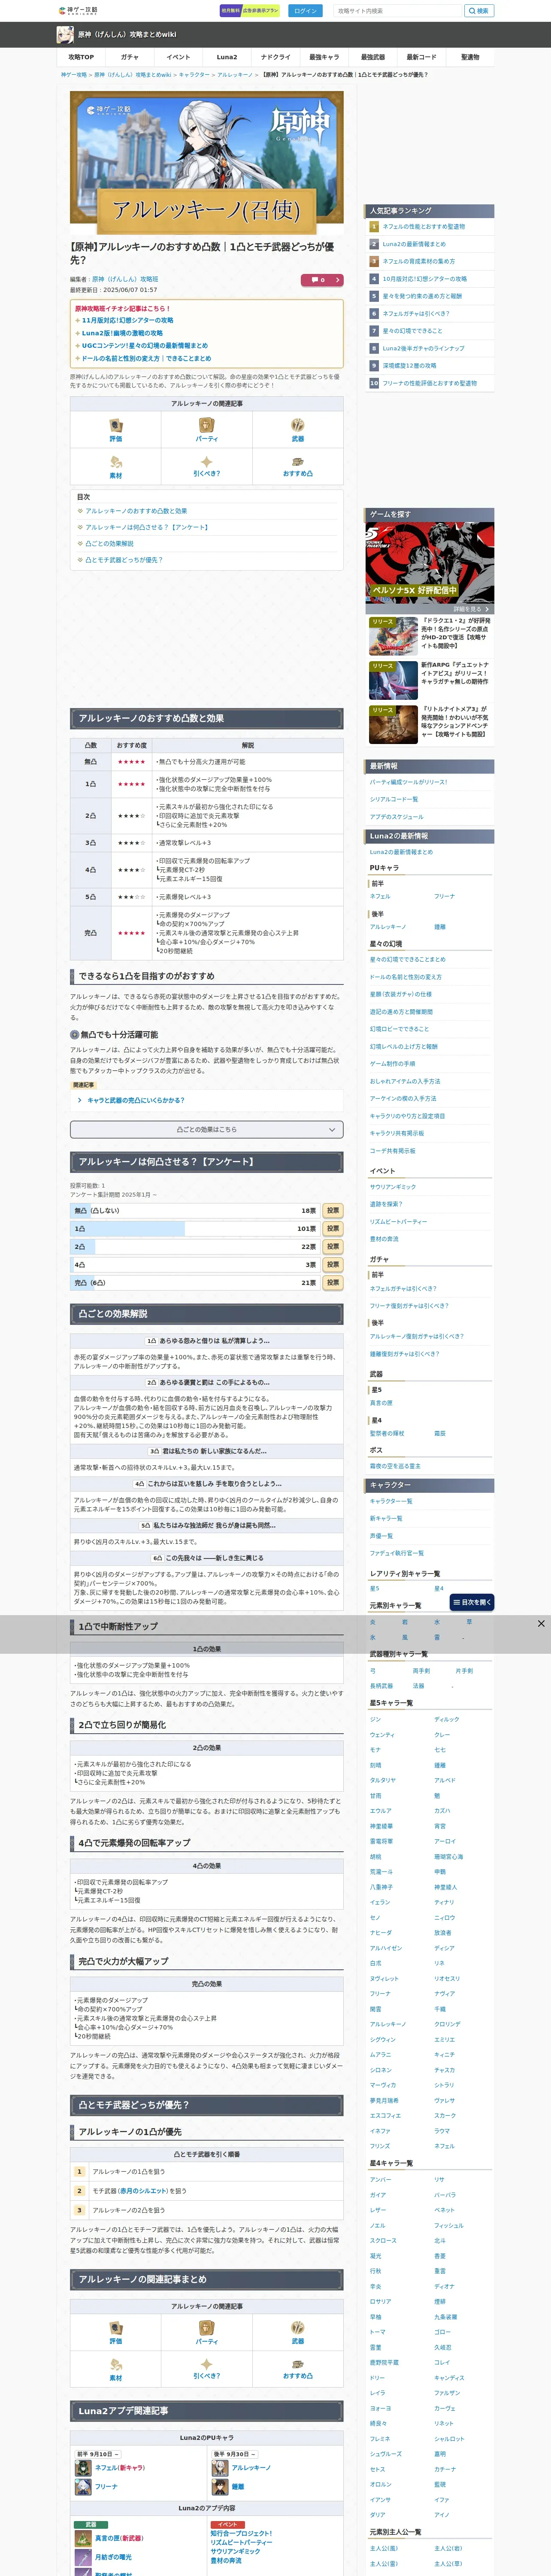Expand キャラと武器の完凸にいくらかかる link
This screenshot has width=551, height=2576.
(135, 1100)
